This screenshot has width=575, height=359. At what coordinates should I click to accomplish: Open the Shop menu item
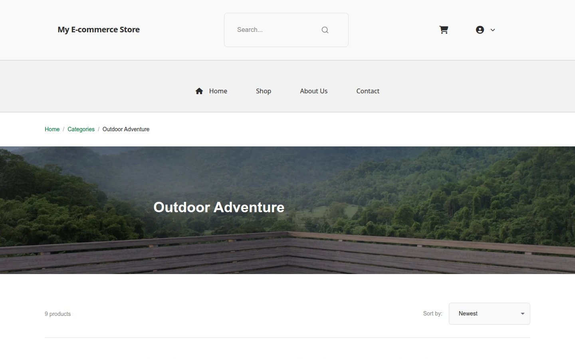(264, 91)
